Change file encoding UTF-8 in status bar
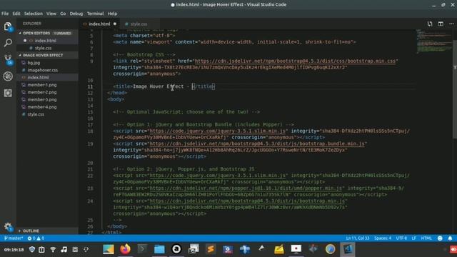This screenshot has width=457, height=257. coord(401,238)
